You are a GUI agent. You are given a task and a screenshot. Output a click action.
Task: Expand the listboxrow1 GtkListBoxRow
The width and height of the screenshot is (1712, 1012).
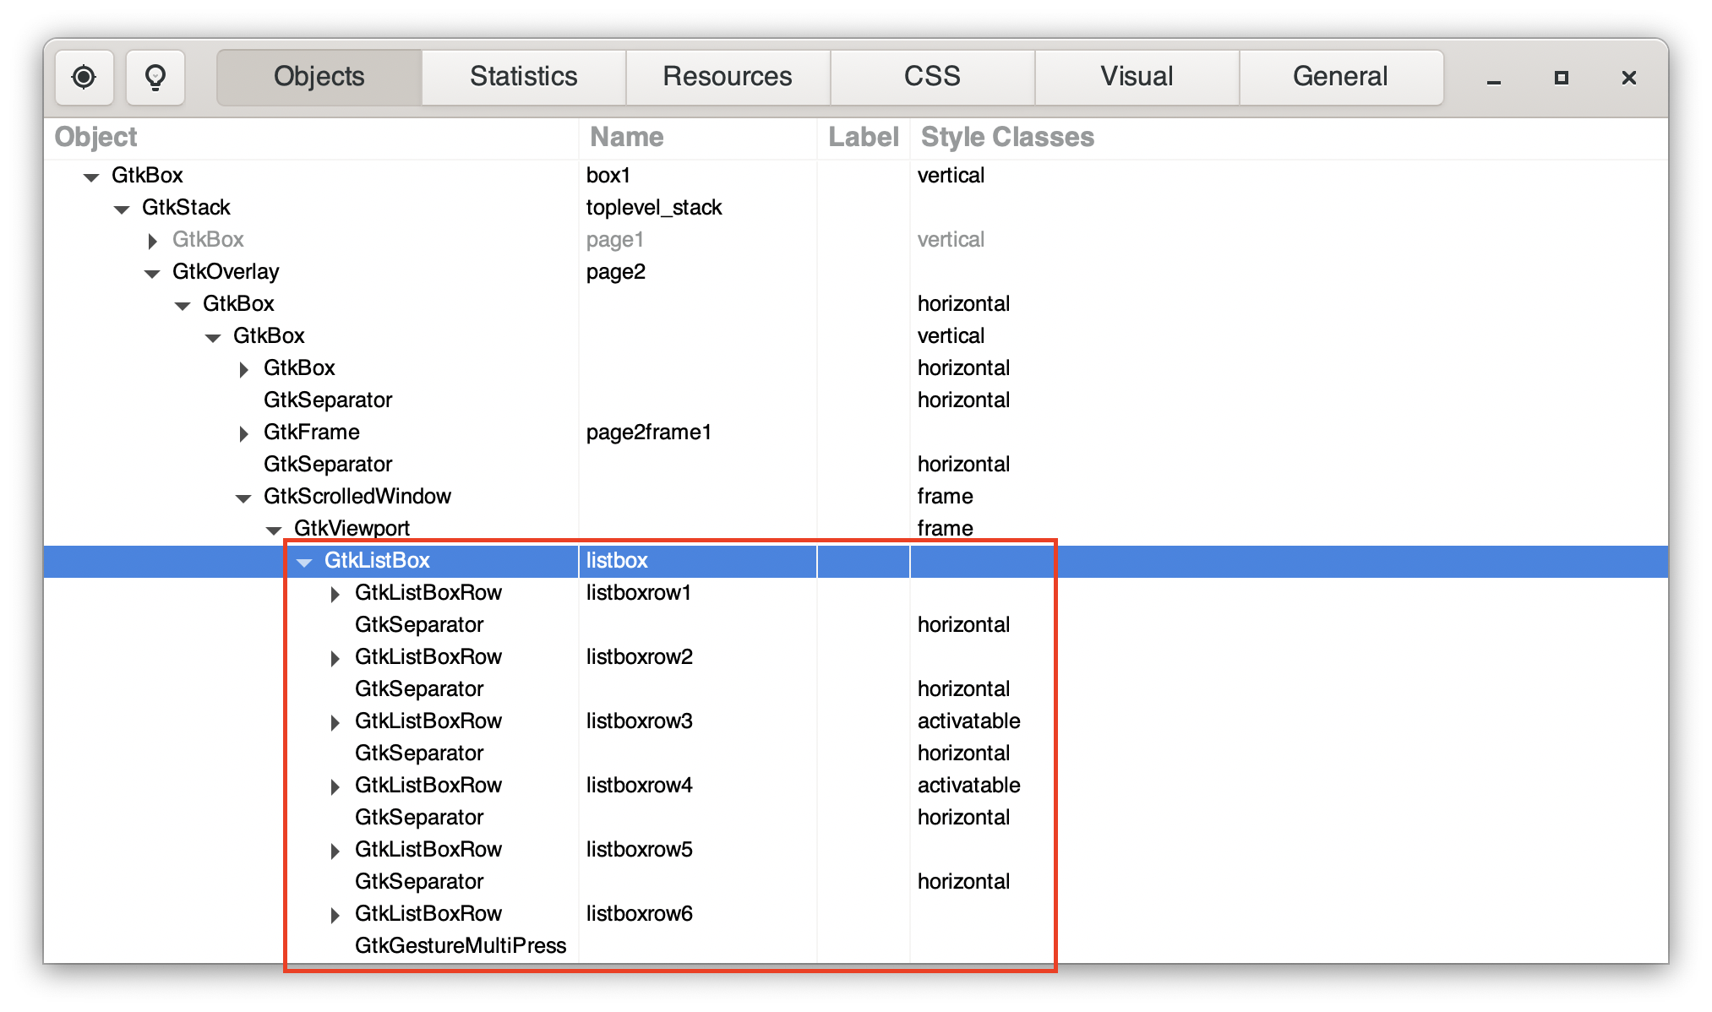pyautogui.click(x=335, y=594)
